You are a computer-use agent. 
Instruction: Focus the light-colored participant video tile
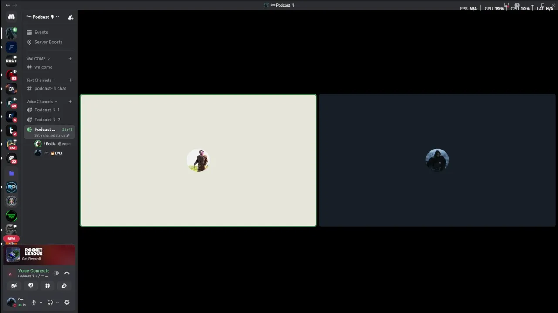[x=198, y=160]
